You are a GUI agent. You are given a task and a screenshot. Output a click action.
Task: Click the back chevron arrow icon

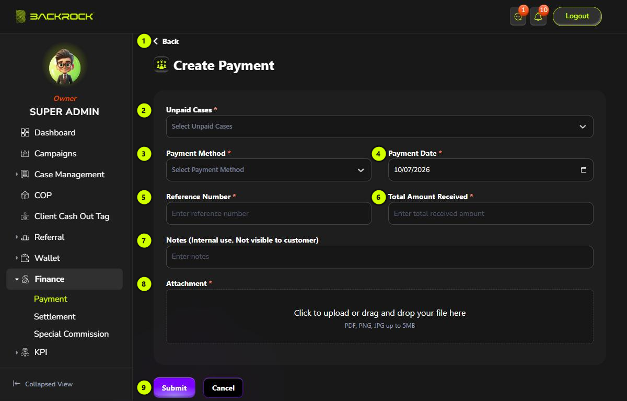click(156, 41)
